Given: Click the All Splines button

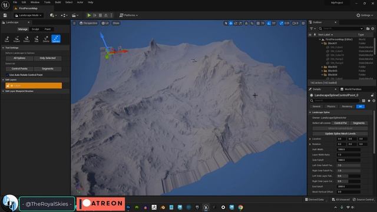Looking at the screenshot, I should [19, 58].
